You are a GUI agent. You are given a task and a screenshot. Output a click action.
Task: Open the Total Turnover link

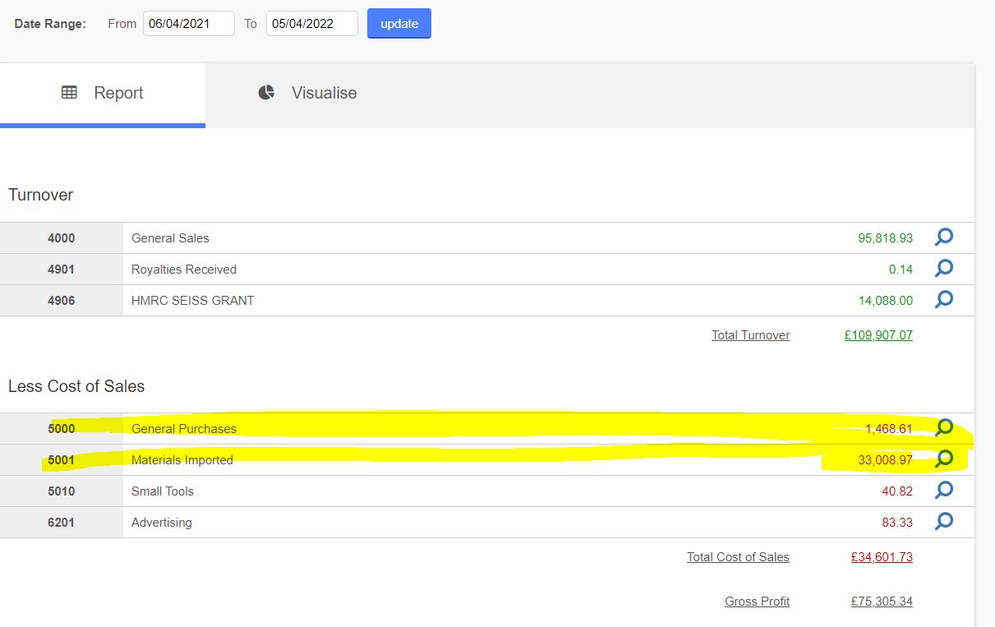pos(751,335)
